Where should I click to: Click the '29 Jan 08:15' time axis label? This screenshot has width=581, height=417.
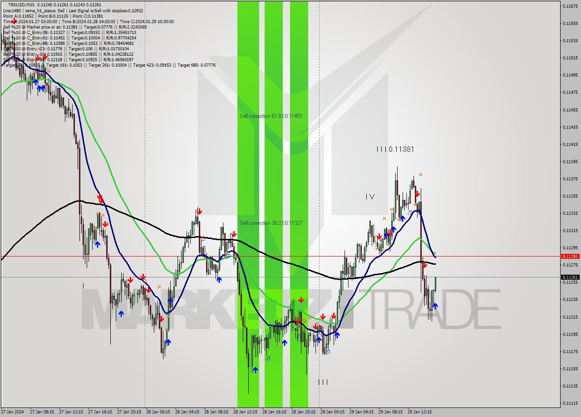[391, 412]
